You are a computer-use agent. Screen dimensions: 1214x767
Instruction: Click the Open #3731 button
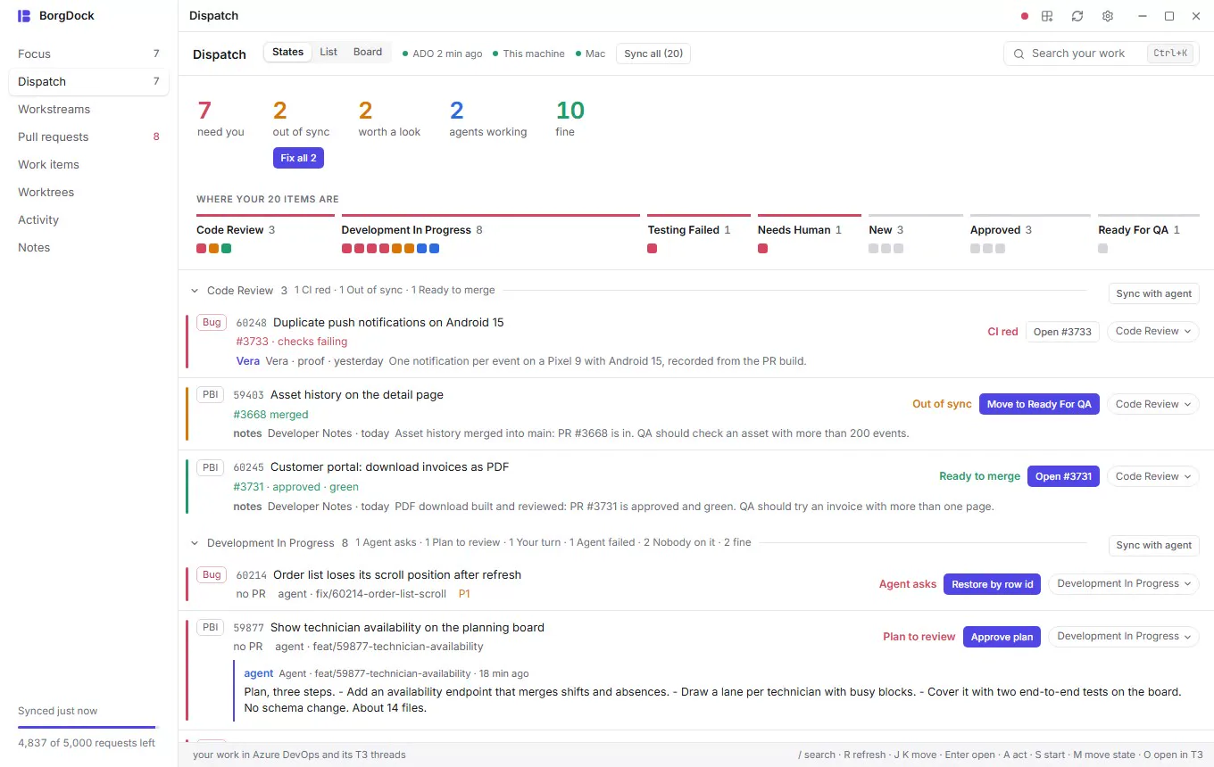(1063, 476)
